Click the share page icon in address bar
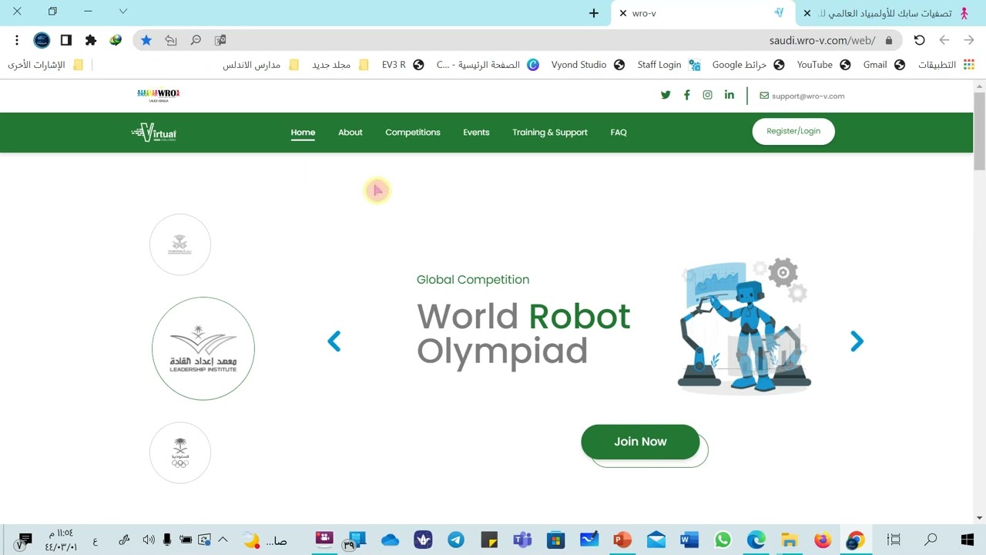Image resolution: width=986 pixels, height=555 pixels. tap(171, 40)
